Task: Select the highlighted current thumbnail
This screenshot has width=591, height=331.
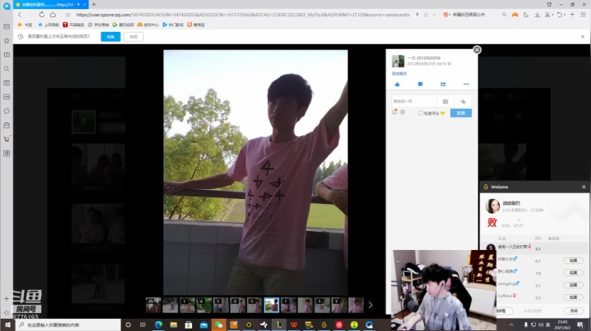Action: [x=272, y=305]
